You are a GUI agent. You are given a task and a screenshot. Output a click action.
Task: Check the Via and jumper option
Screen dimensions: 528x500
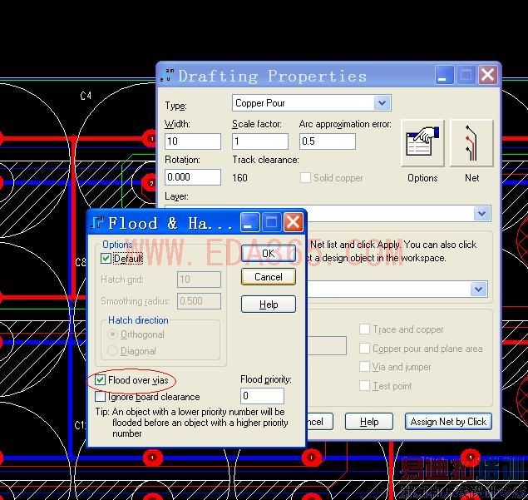(x=364, y=367)
